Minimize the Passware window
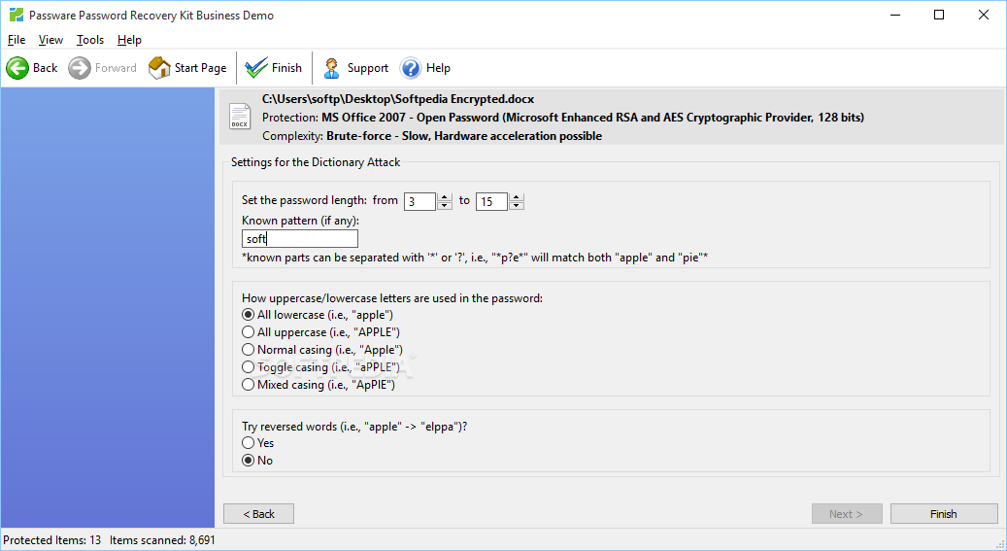 (x=894, y=15)
